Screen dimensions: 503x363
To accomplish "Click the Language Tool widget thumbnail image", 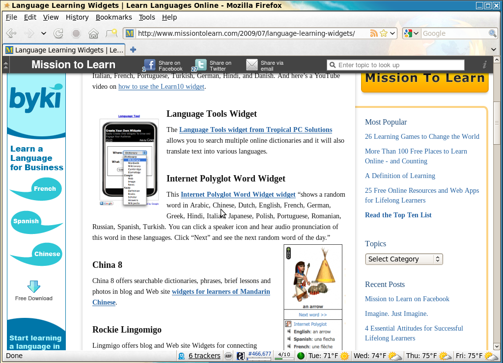I will (x=129, y=160).
